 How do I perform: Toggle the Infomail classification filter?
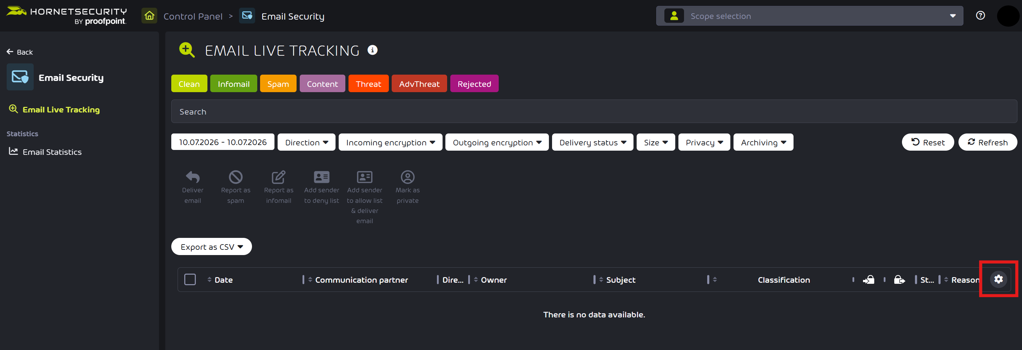[233, 83]
